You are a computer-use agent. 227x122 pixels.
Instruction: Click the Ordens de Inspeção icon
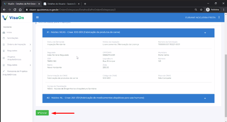point(4,44)
